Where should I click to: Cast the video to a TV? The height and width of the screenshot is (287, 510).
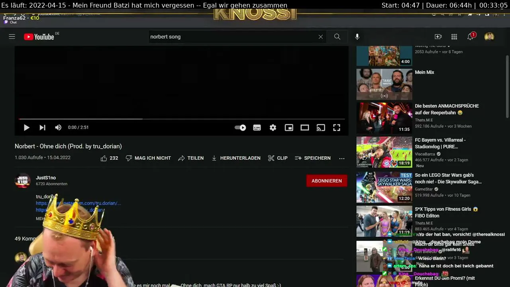(321, 128)
